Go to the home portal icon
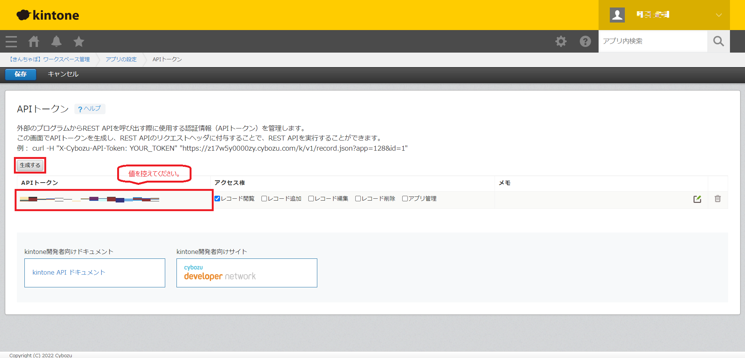 tap(34, 41)
